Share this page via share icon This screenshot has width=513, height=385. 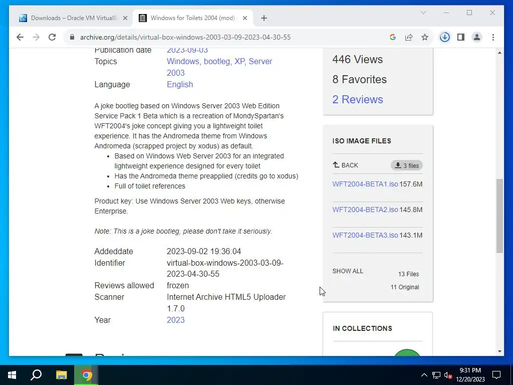pos(409,37)
